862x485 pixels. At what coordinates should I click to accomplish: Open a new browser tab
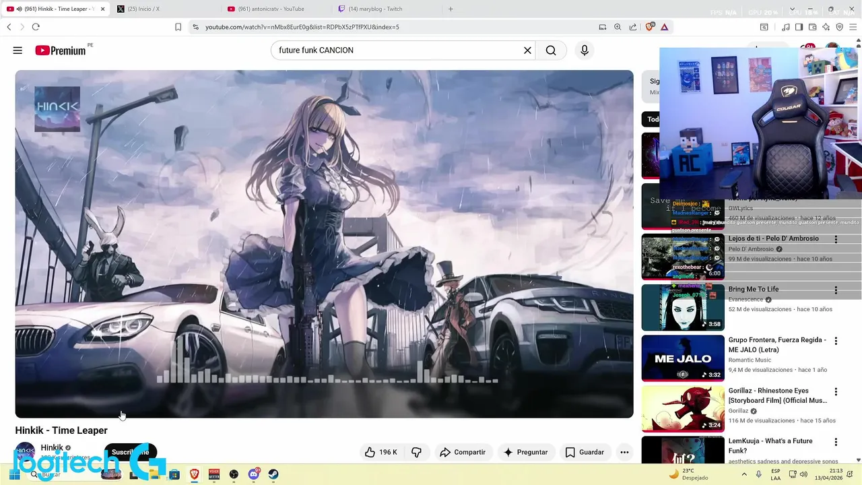coord(451,9)
